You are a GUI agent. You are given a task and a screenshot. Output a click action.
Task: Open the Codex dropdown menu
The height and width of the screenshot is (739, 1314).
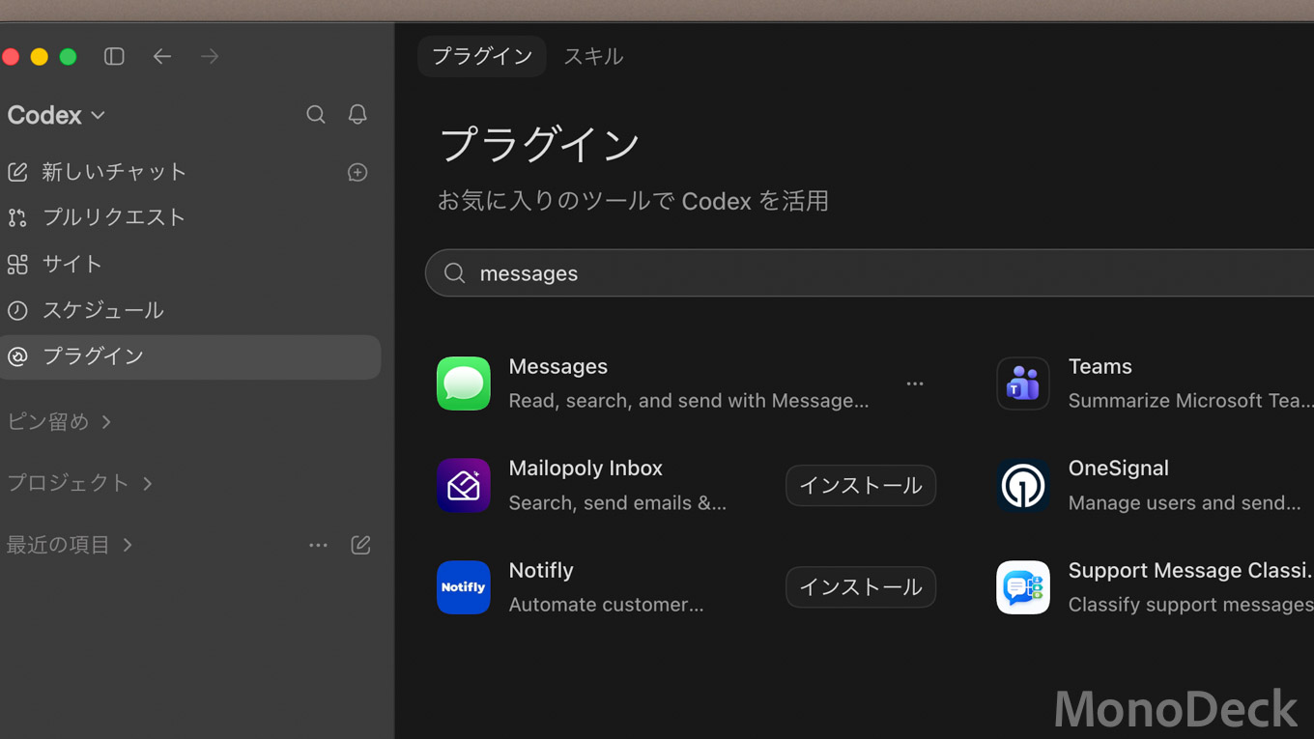(56, 115)
